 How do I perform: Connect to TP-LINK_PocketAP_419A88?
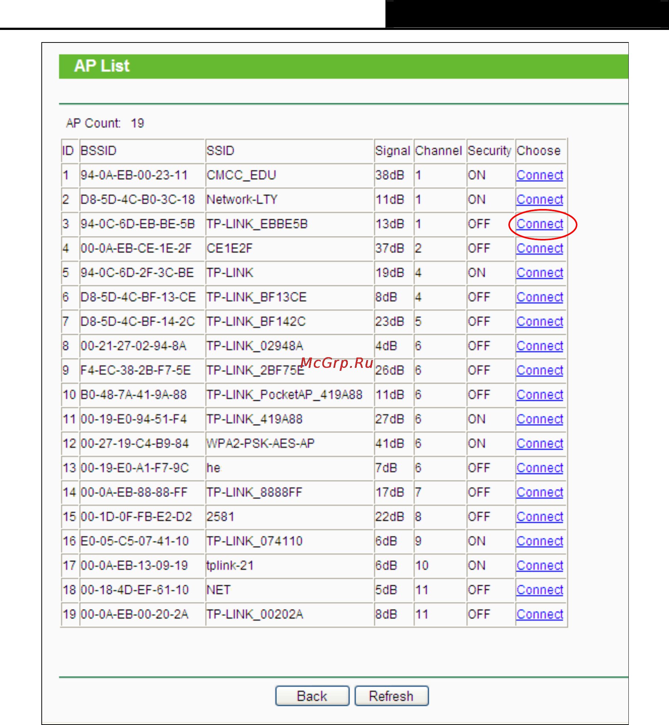(x=540, y=394)
